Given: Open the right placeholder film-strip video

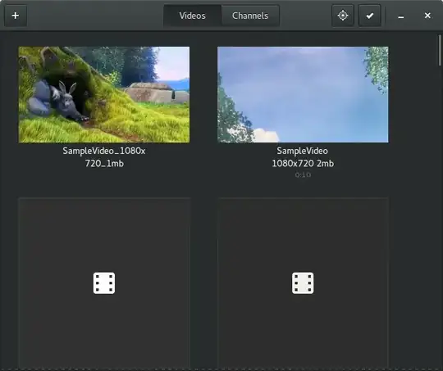Looking at the screenshot, I should (x=303, y=283).
